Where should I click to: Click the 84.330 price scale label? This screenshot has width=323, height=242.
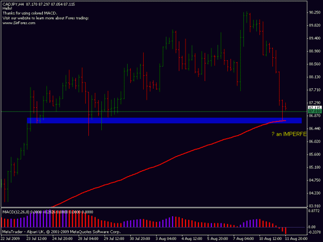[x=315, y=193]
